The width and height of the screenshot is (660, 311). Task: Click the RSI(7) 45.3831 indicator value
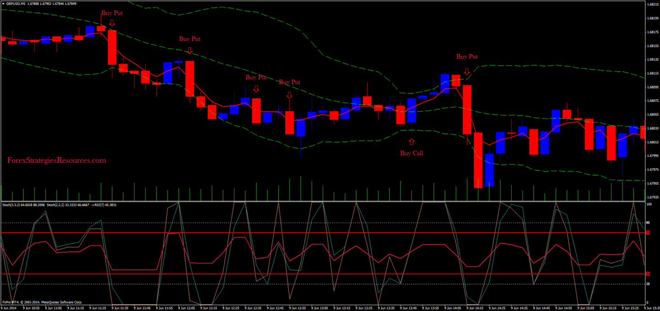pos(106,205)
